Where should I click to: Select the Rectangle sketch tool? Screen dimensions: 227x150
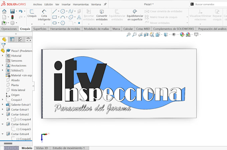point(54,17)
